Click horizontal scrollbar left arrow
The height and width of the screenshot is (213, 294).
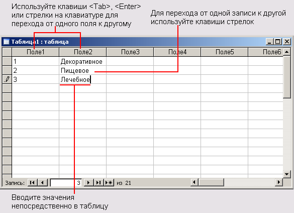tap(194, 182)
